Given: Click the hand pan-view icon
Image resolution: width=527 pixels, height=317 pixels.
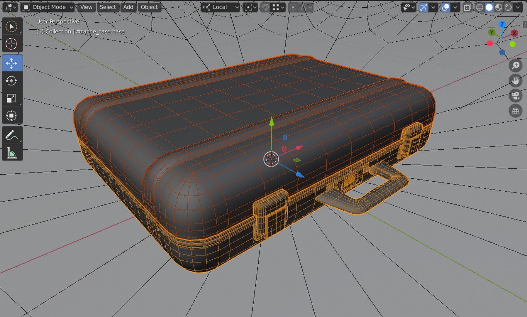Looking at the screenshot, I should point(515,80).
